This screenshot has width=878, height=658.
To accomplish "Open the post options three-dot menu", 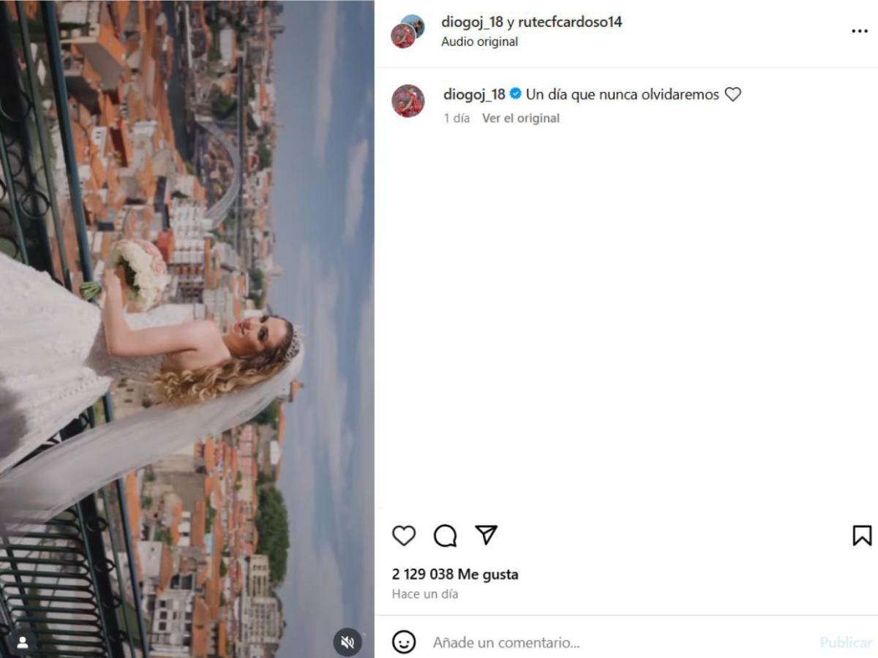I will tap(861, 31).
